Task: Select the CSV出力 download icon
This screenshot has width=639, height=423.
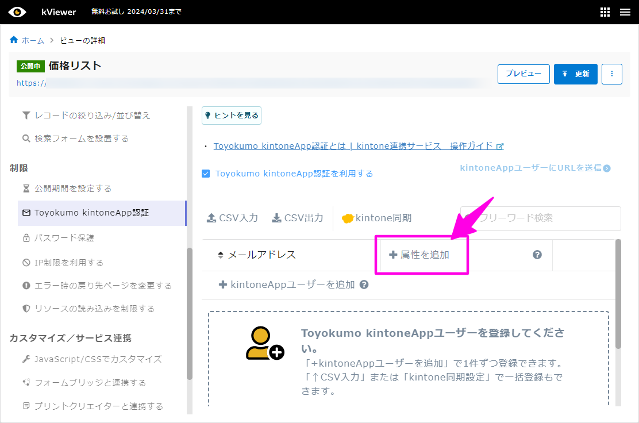Action: (x=277, y=218)
